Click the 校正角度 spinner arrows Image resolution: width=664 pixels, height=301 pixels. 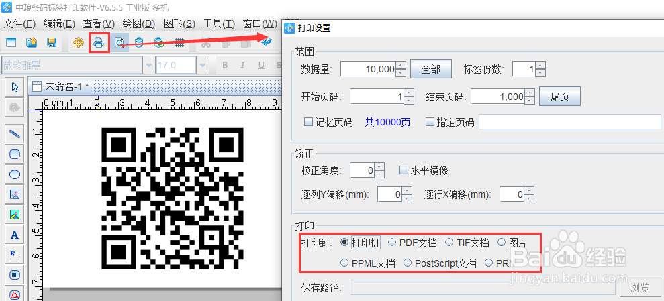pyautogui.click(x=379, y=170)
